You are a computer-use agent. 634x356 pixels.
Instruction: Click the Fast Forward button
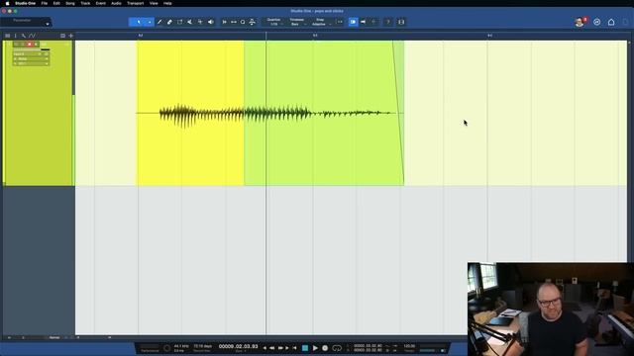pos(280,348)
